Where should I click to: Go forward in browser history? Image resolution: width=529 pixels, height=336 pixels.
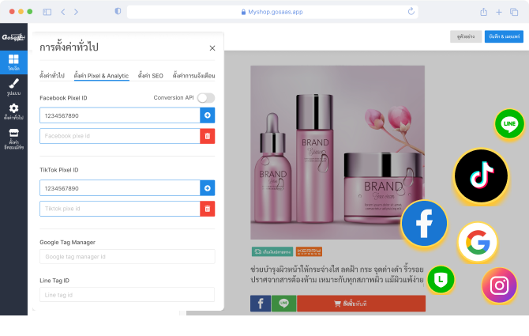[x=76, y=12]
